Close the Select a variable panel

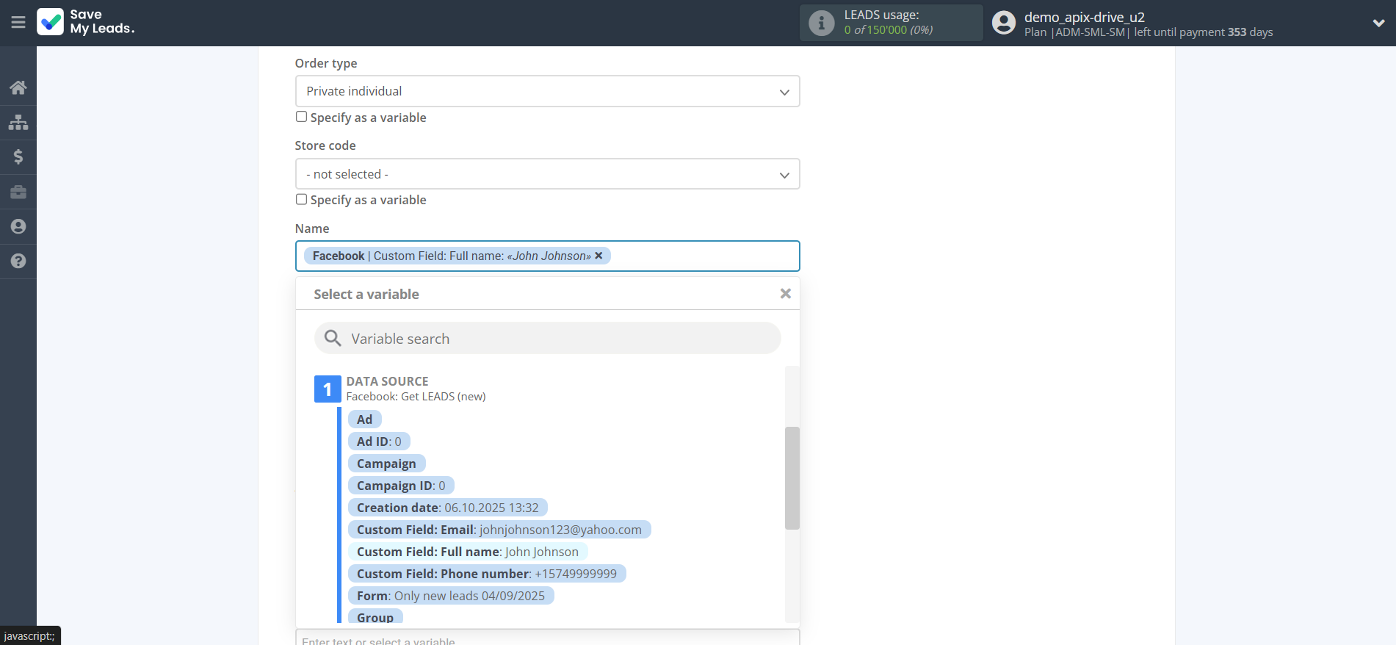click(x=785, y=294)
